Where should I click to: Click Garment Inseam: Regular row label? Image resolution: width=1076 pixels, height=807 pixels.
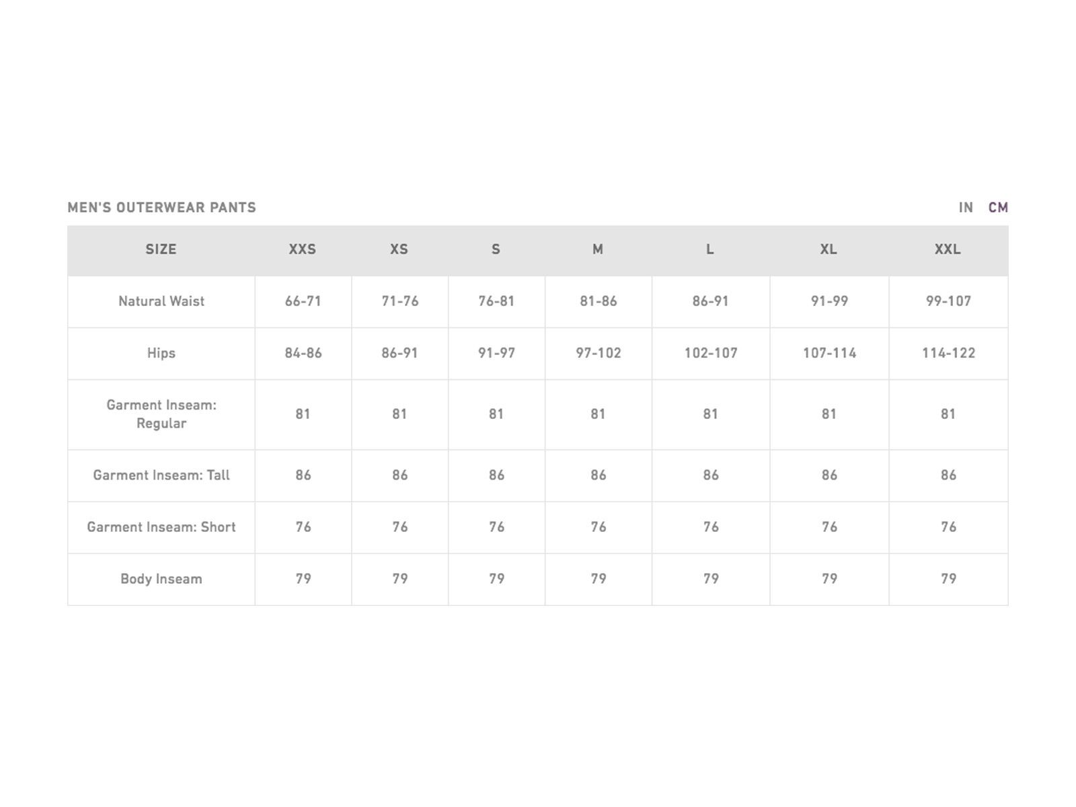(x=161, y=414)
